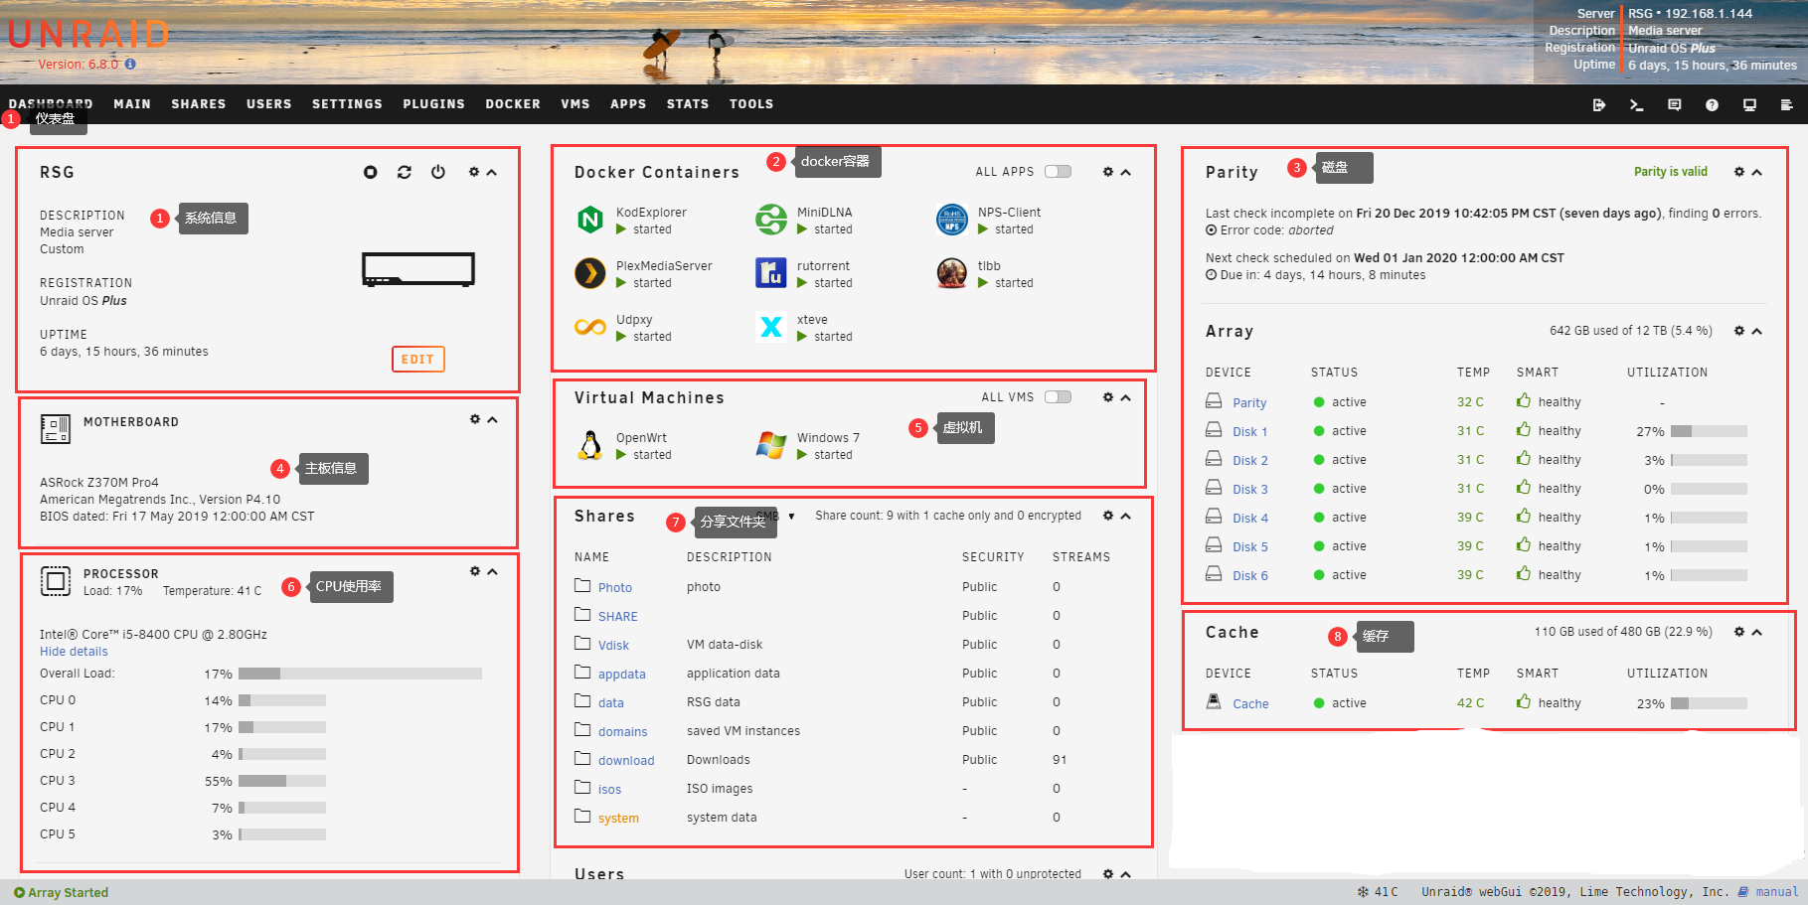Click the OpenWrt penguin VM icon
Screen dimensions: 1808x905
(x=590, y=445)
